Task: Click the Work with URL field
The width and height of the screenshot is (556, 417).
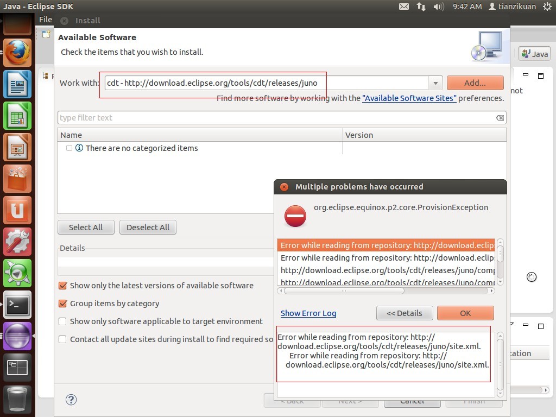Action: [x=266, y=83]
